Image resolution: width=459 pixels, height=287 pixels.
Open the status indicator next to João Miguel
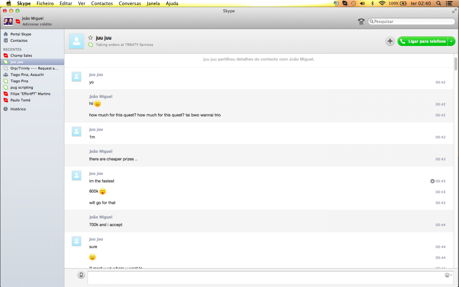(x=18, y=21)
